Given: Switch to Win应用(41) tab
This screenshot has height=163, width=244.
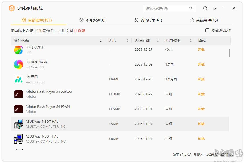Looking at the screenshot, I should point(148,20).
